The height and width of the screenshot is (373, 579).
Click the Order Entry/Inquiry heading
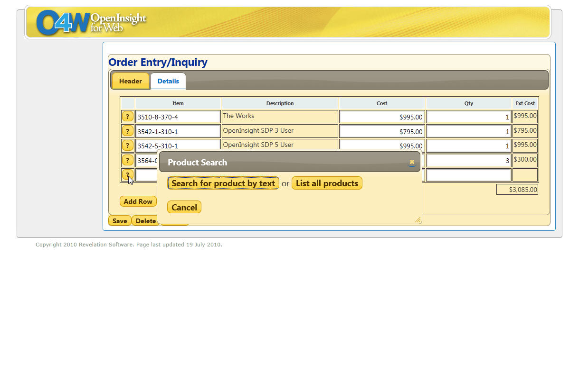[x=158, y=62]
